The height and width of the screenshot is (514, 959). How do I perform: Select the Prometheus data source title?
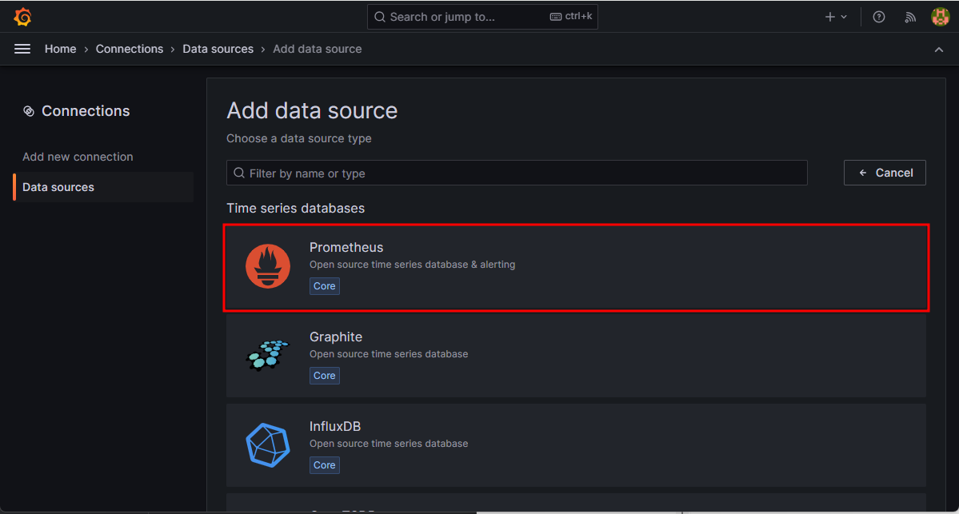[x=346, y=247]
